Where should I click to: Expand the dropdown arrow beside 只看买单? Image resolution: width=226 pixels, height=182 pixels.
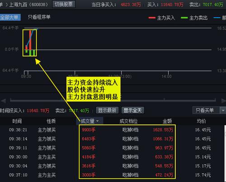(223, 110)
